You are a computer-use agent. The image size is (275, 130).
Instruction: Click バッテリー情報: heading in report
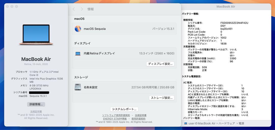pos(190,14)
